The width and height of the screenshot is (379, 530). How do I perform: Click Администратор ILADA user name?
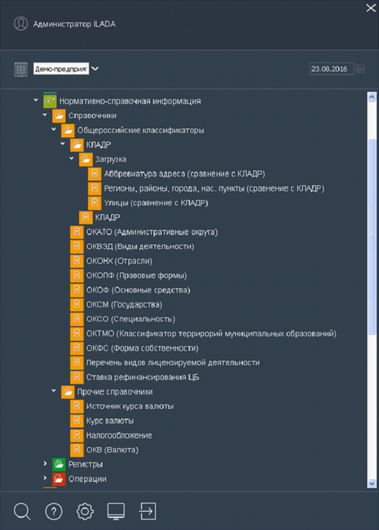coord(74,24)
